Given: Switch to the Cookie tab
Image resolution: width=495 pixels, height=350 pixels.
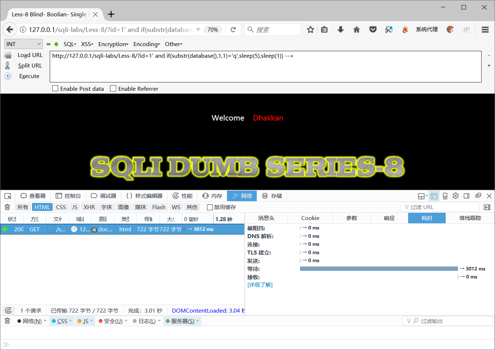Looking at the screenshot, I should tap(310, 218).
